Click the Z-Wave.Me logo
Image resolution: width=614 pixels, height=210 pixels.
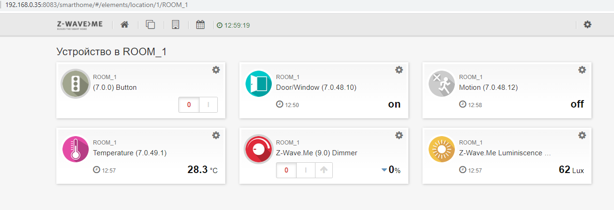(80, 25)
